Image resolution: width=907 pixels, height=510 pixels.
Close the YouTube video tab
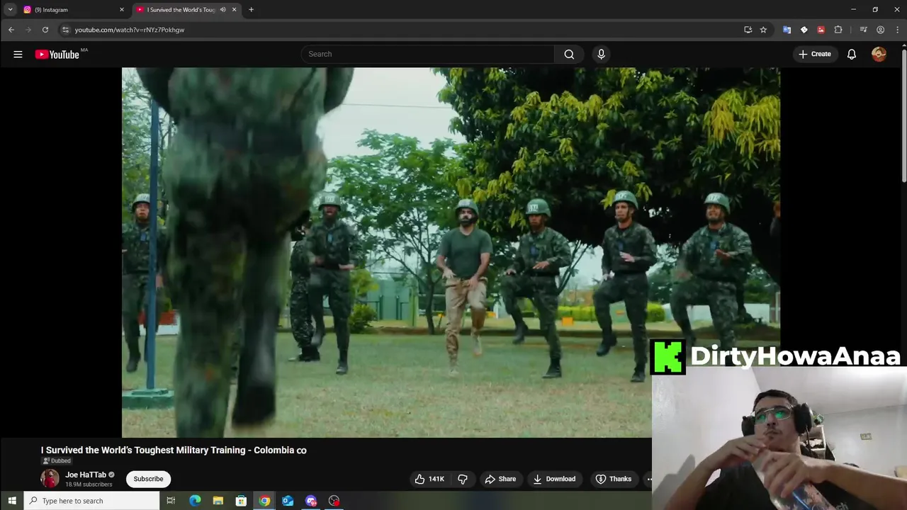click(234, 10)
